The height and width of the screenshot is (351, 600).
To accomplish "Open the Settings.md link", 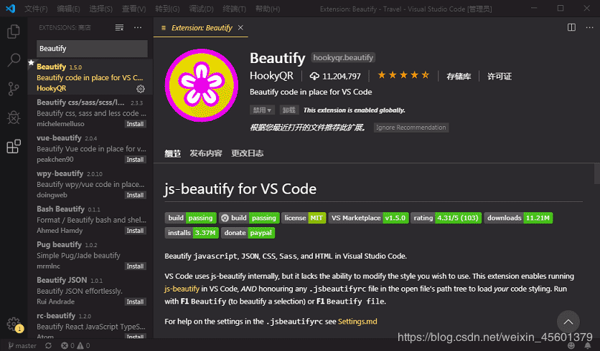I will click(357, 322).
